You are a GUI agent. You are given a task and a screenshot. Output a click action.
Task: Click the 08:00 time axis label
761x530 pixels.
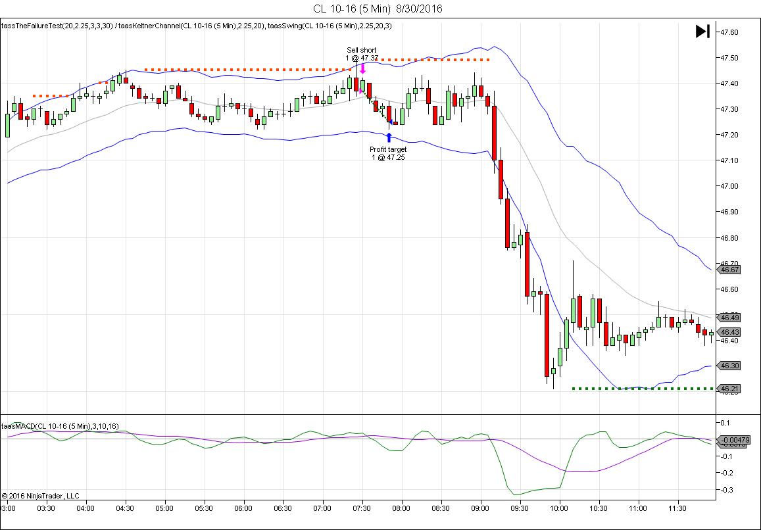[401, 508]
